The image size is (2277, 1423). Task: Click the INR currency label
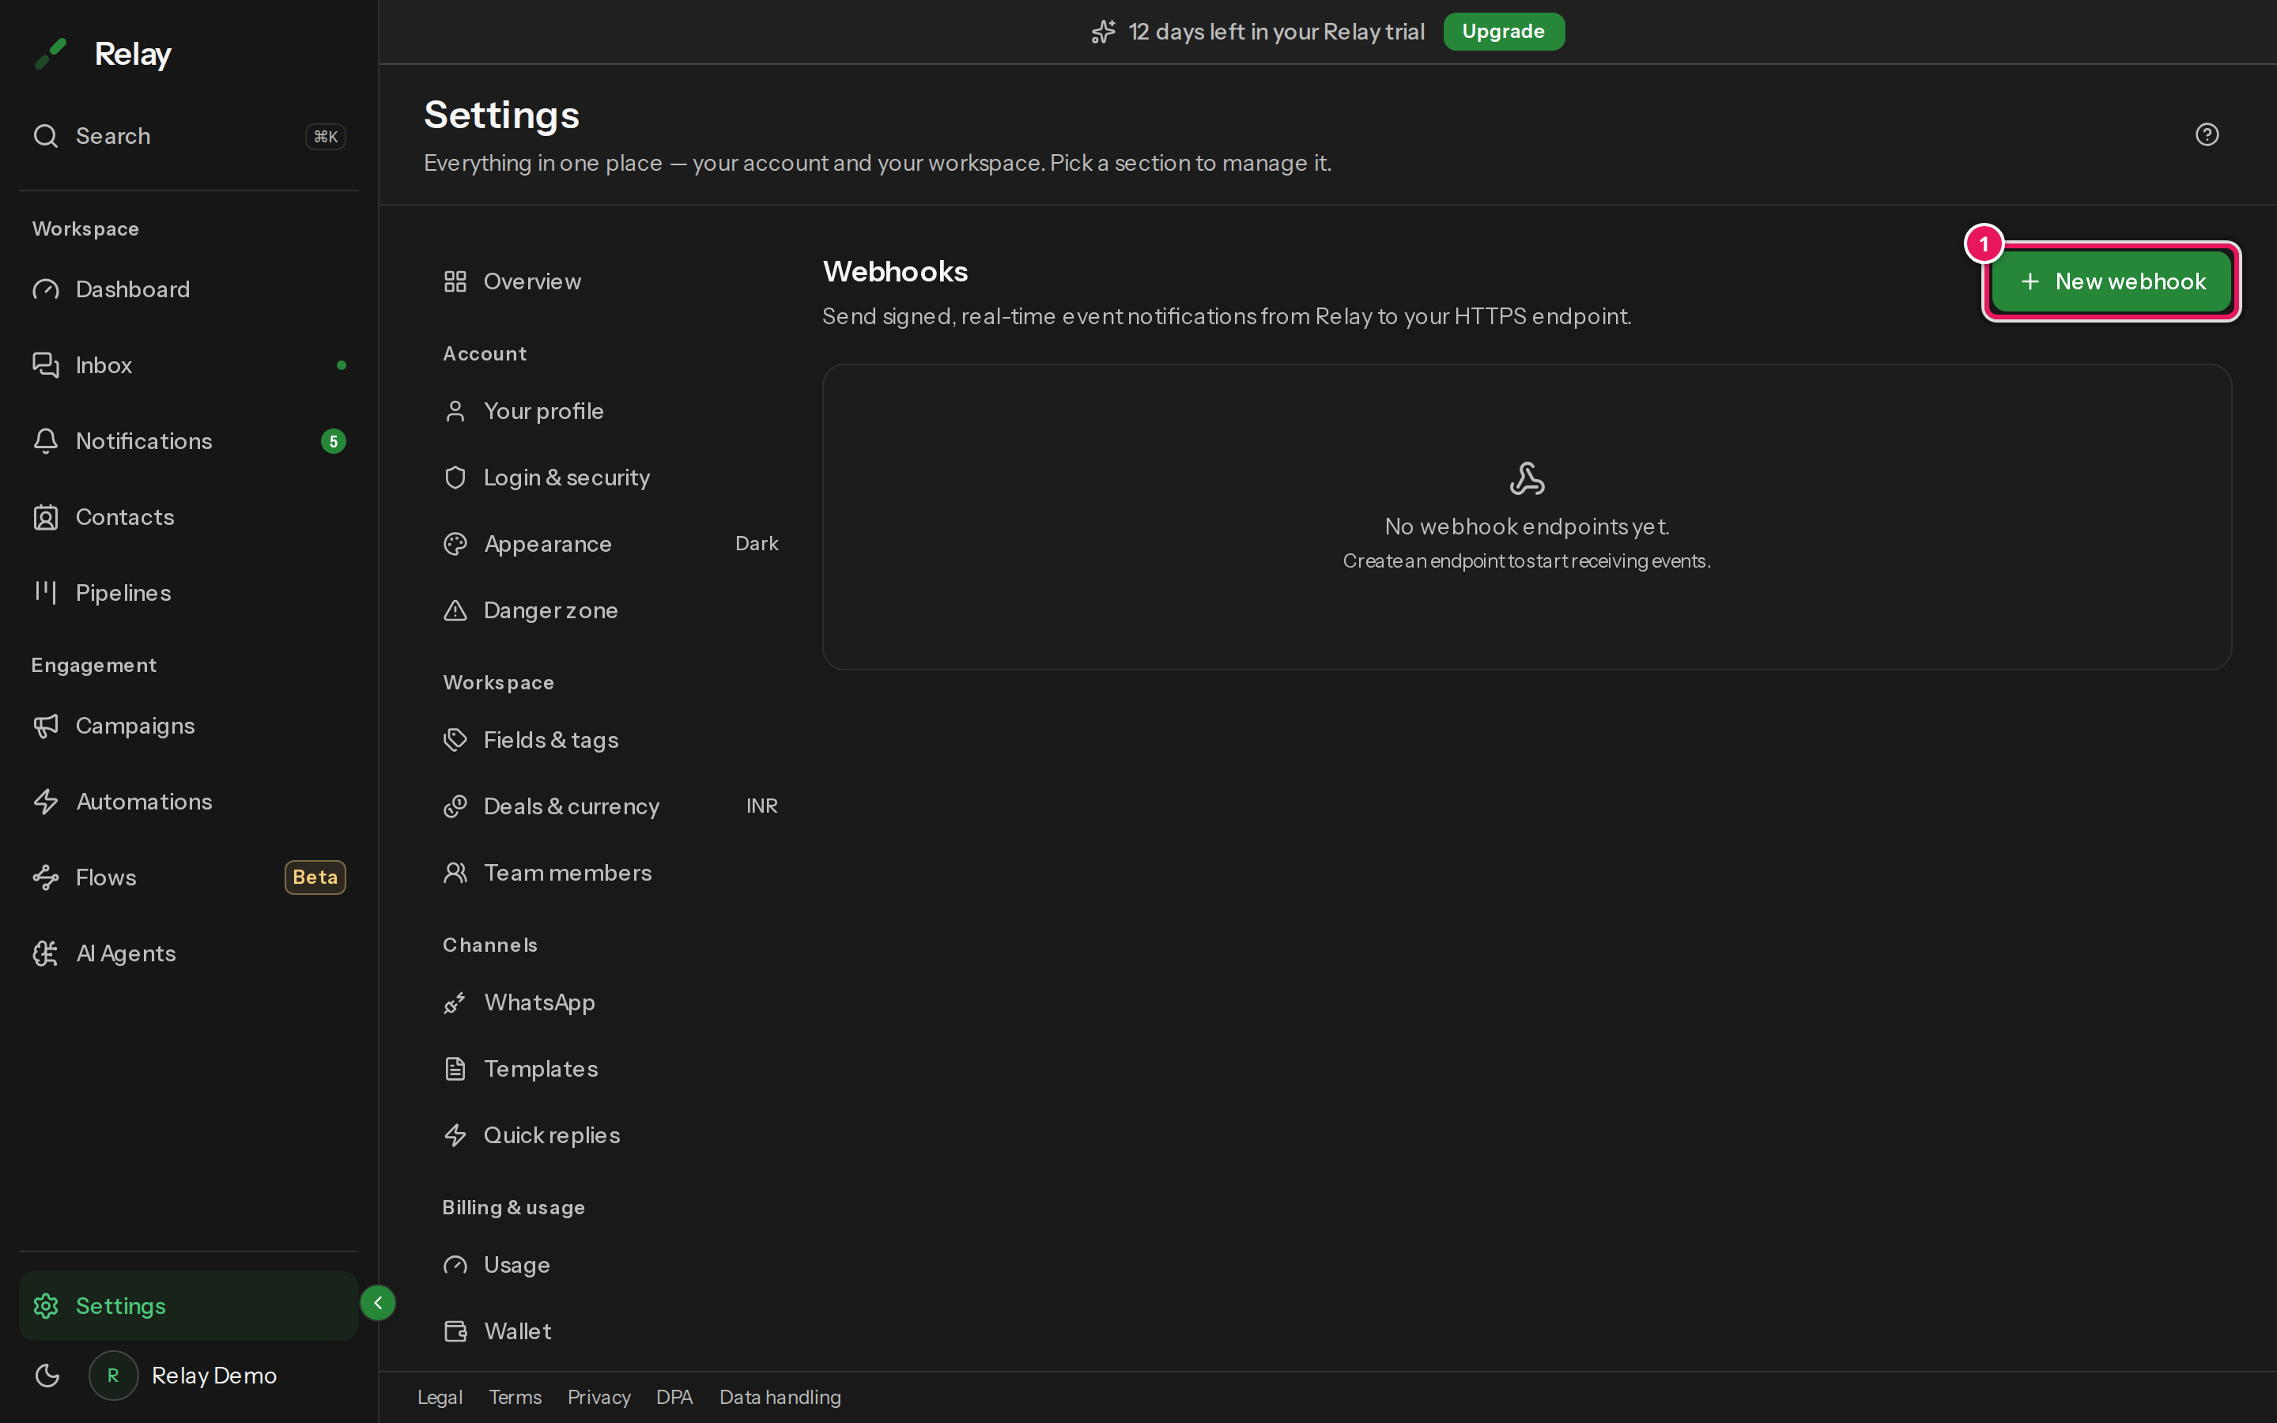[x=762, y=806]
